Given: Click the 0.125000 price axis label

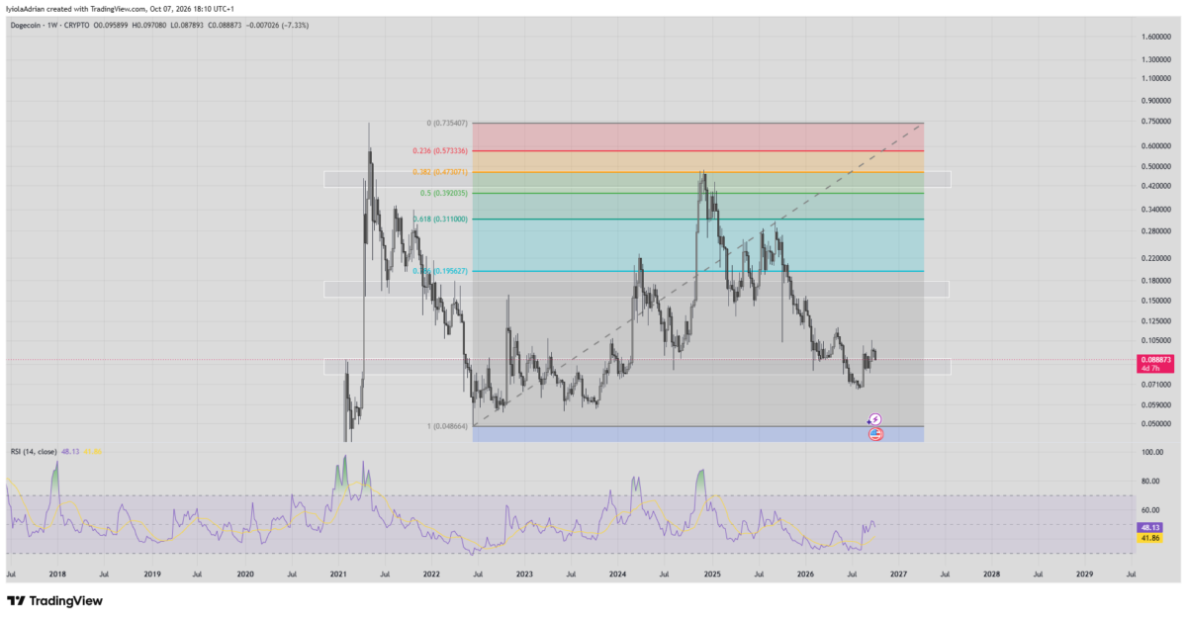Looking at the screenshot, I should point(1156,321).
